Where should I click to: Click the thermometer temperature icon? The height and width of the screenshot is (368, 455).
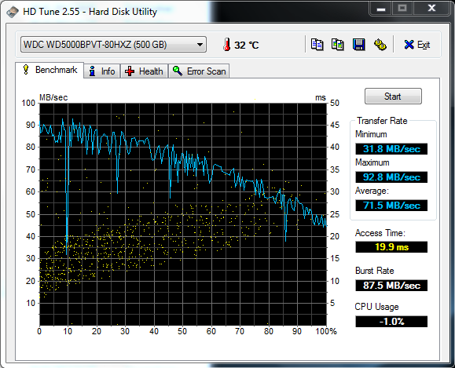click(226, 45)
